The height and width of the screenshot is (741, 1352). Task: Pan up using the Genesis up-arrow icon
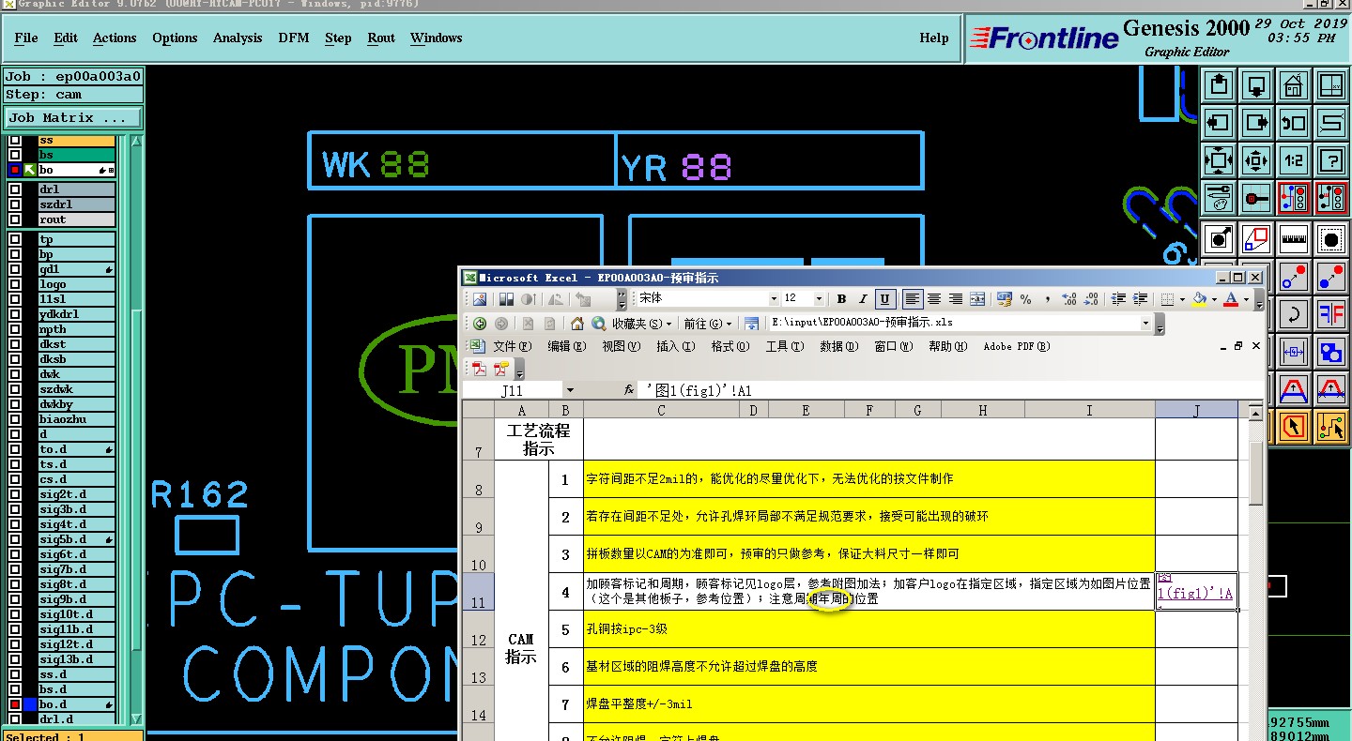click(1219, 85)
